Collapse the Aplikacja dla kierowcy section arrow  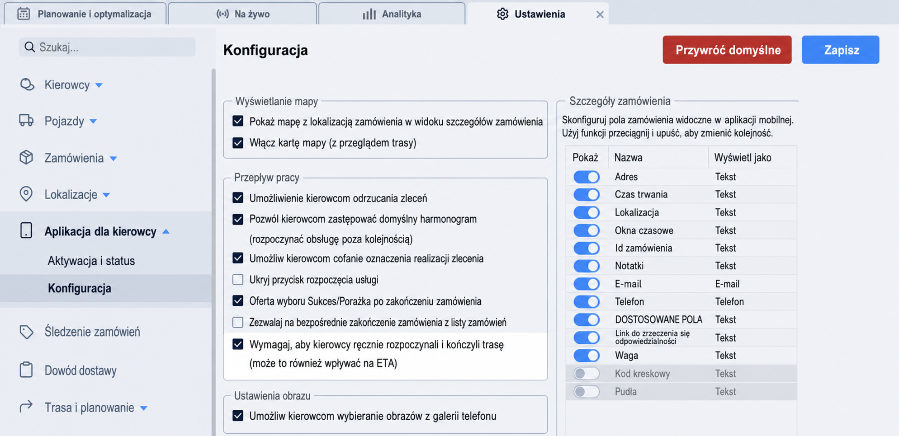(166, 231)
